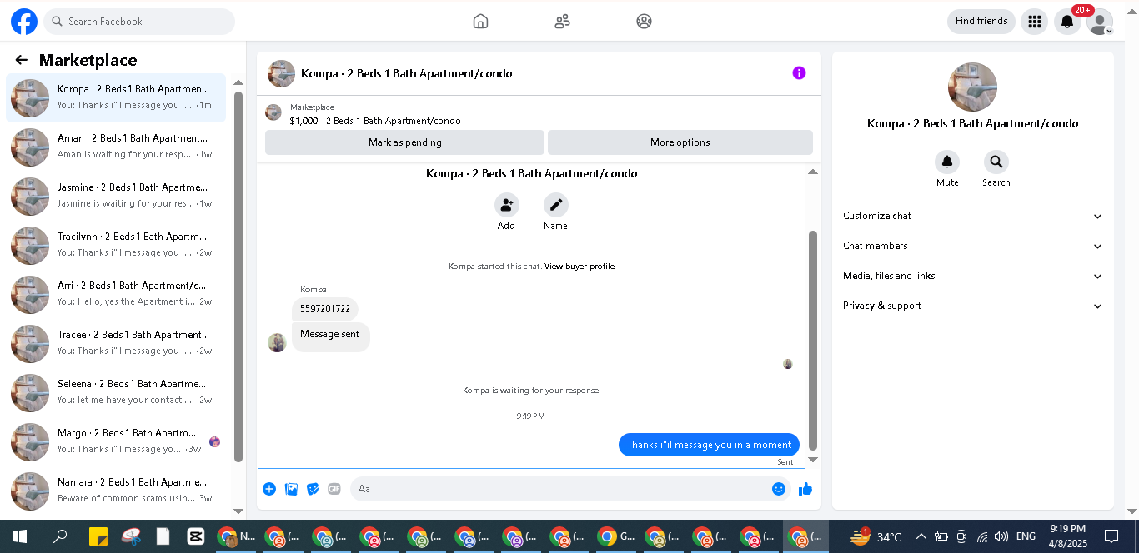Screen dimensions: 1139x553
Task: Open Kompa conversation in the list
Action: point(116,97)
